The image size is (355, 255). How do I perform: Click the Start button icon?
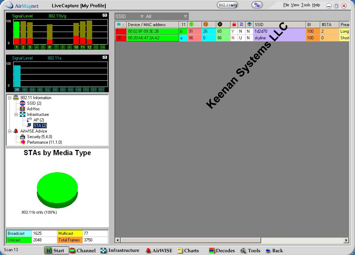[48, 250]
